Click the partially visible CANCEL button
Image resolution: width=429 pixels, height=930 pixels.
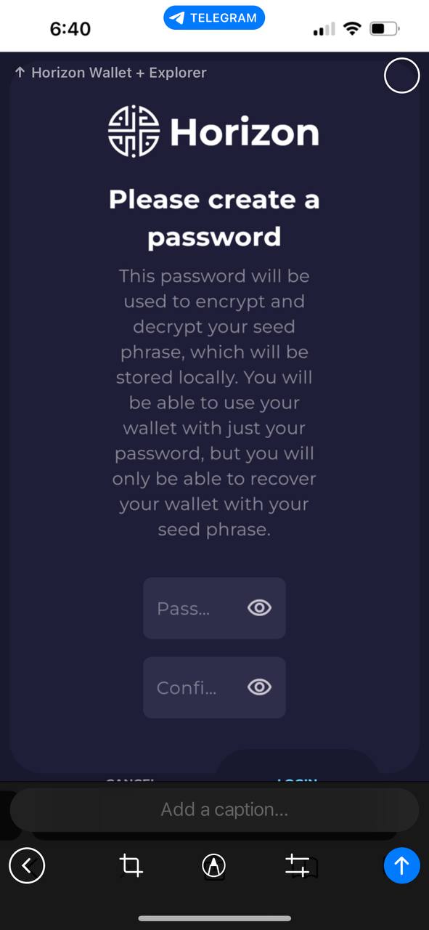131,780
